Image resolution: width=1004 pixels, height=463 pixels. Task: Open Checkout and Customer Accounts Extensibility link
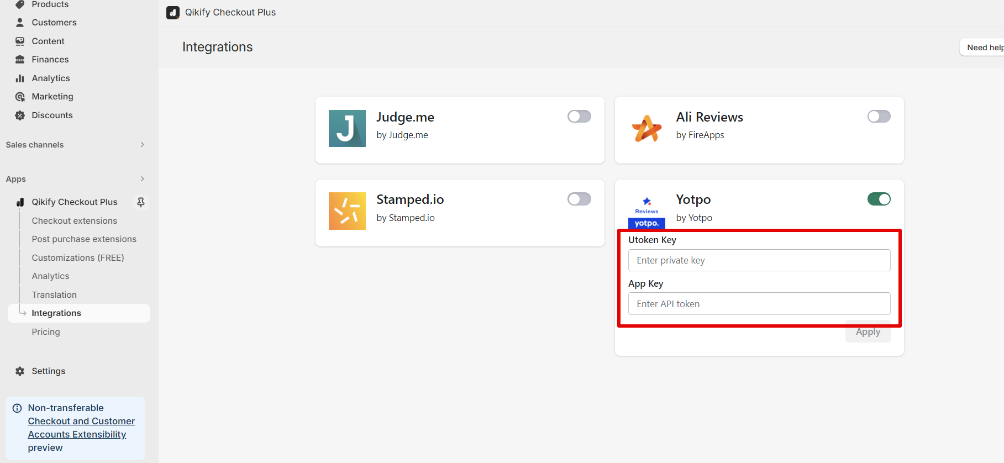[x=81, y=428]
